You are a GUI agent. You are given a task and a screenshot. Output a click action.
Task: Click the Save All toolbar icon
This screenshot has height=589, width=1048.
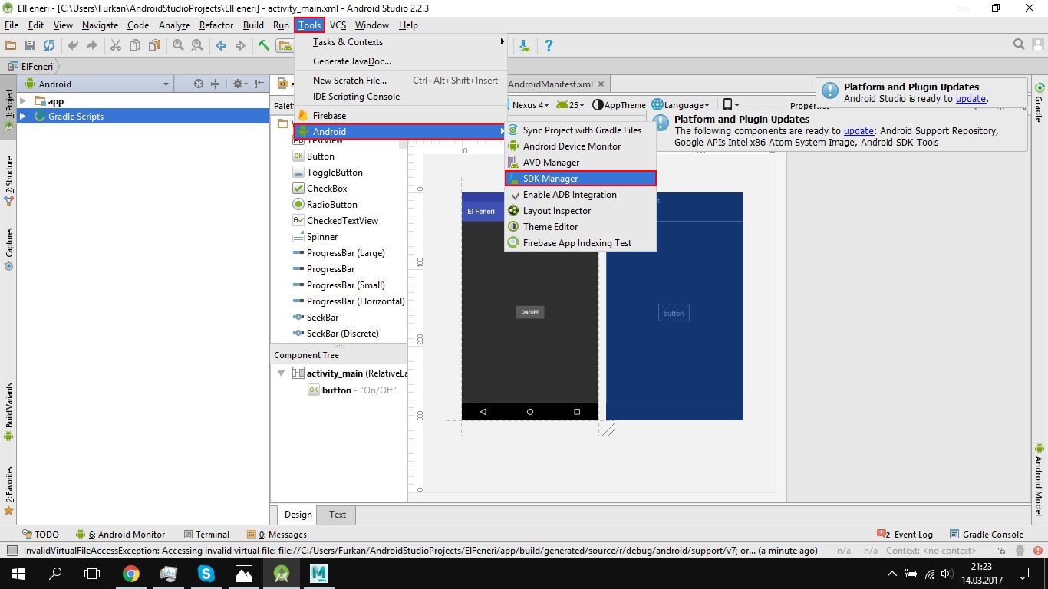click(x=30, y=45)
